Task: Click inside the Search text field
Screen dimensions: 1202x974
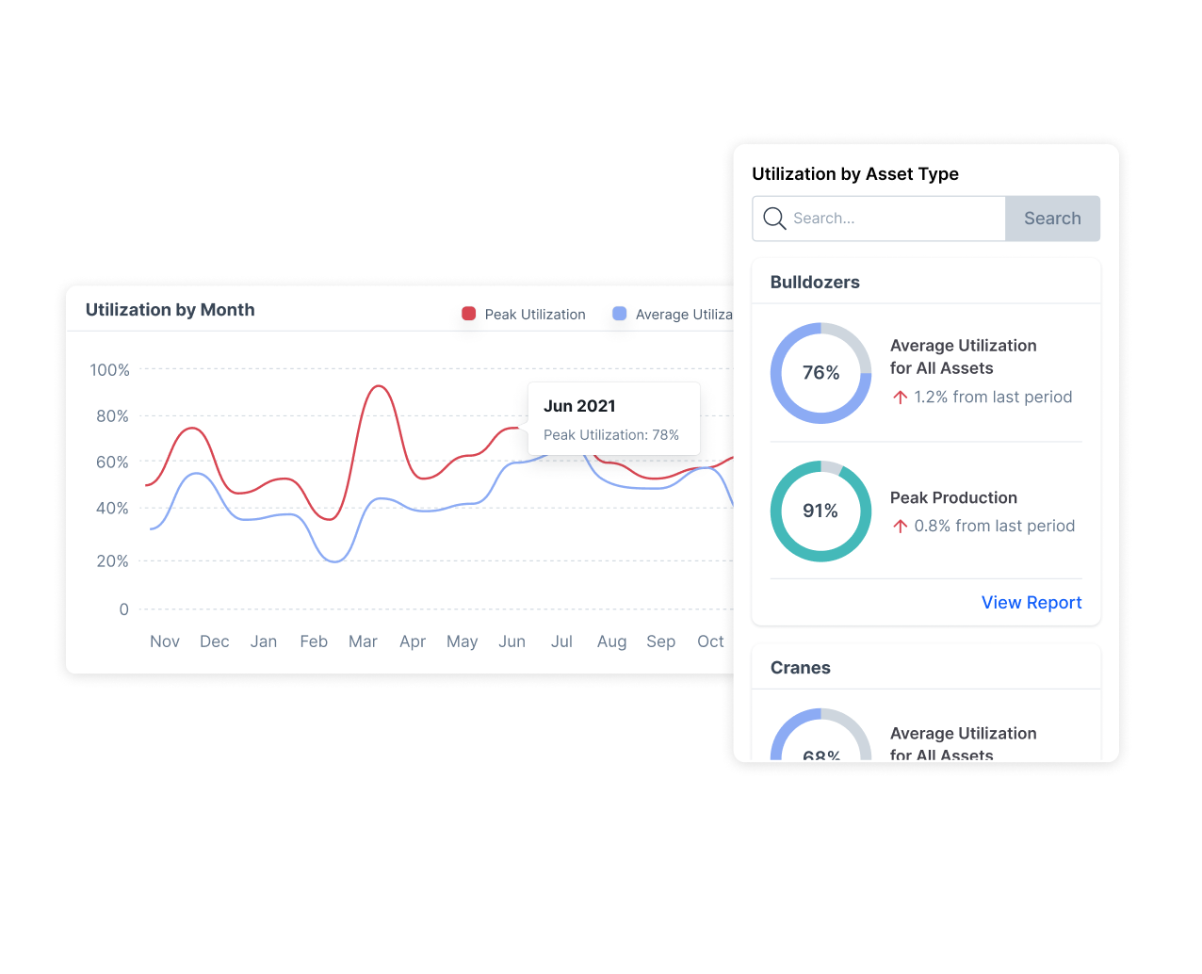Action: click(876, 218)
